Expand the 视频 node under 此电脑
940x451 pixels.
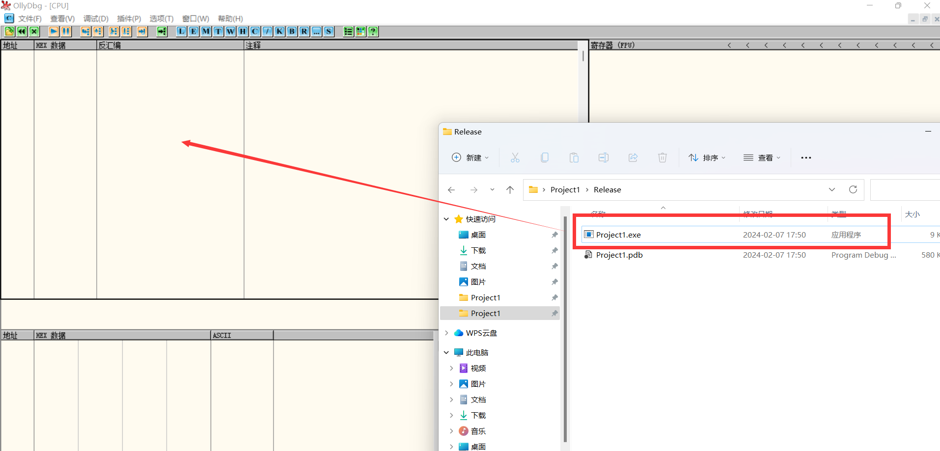[x=451, y=369]
